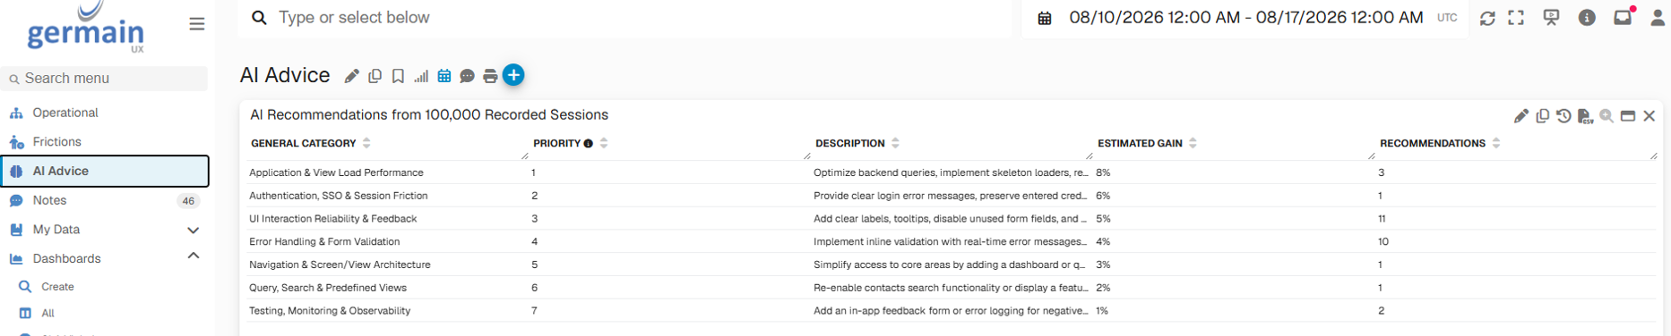Collapse the Dashboards menu section

(193, 256)
